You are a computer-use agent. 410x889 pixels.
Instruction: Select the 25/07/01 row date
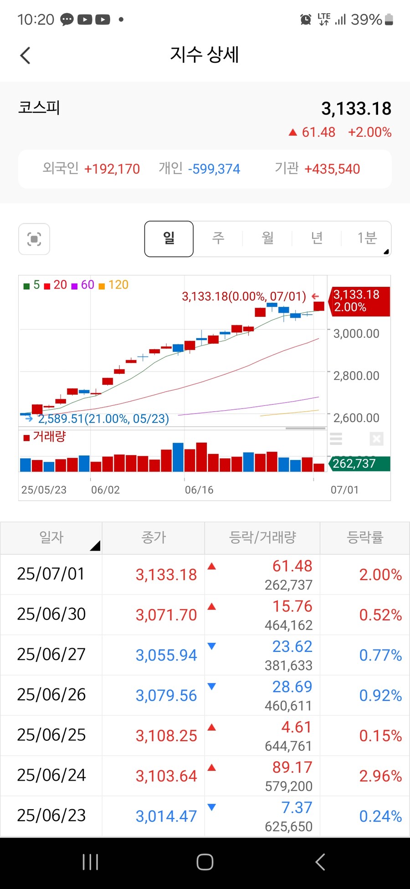(51, 574)
